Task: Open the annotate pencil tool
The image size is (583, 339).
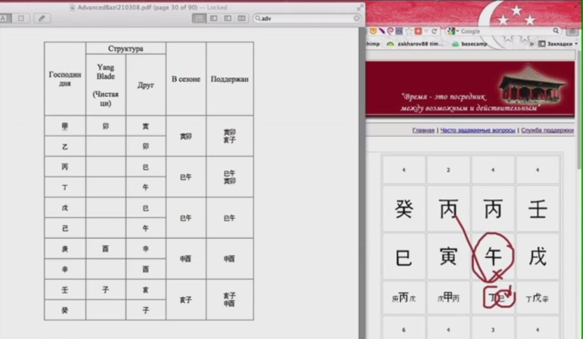Action: pos(42,18)
